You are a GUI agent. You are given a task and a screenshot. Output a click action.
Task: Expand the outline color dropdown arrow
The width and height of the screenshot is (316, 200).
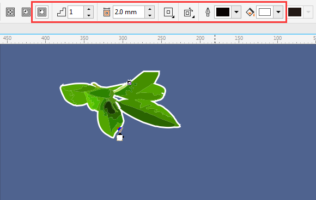click(x=236, y=12)
